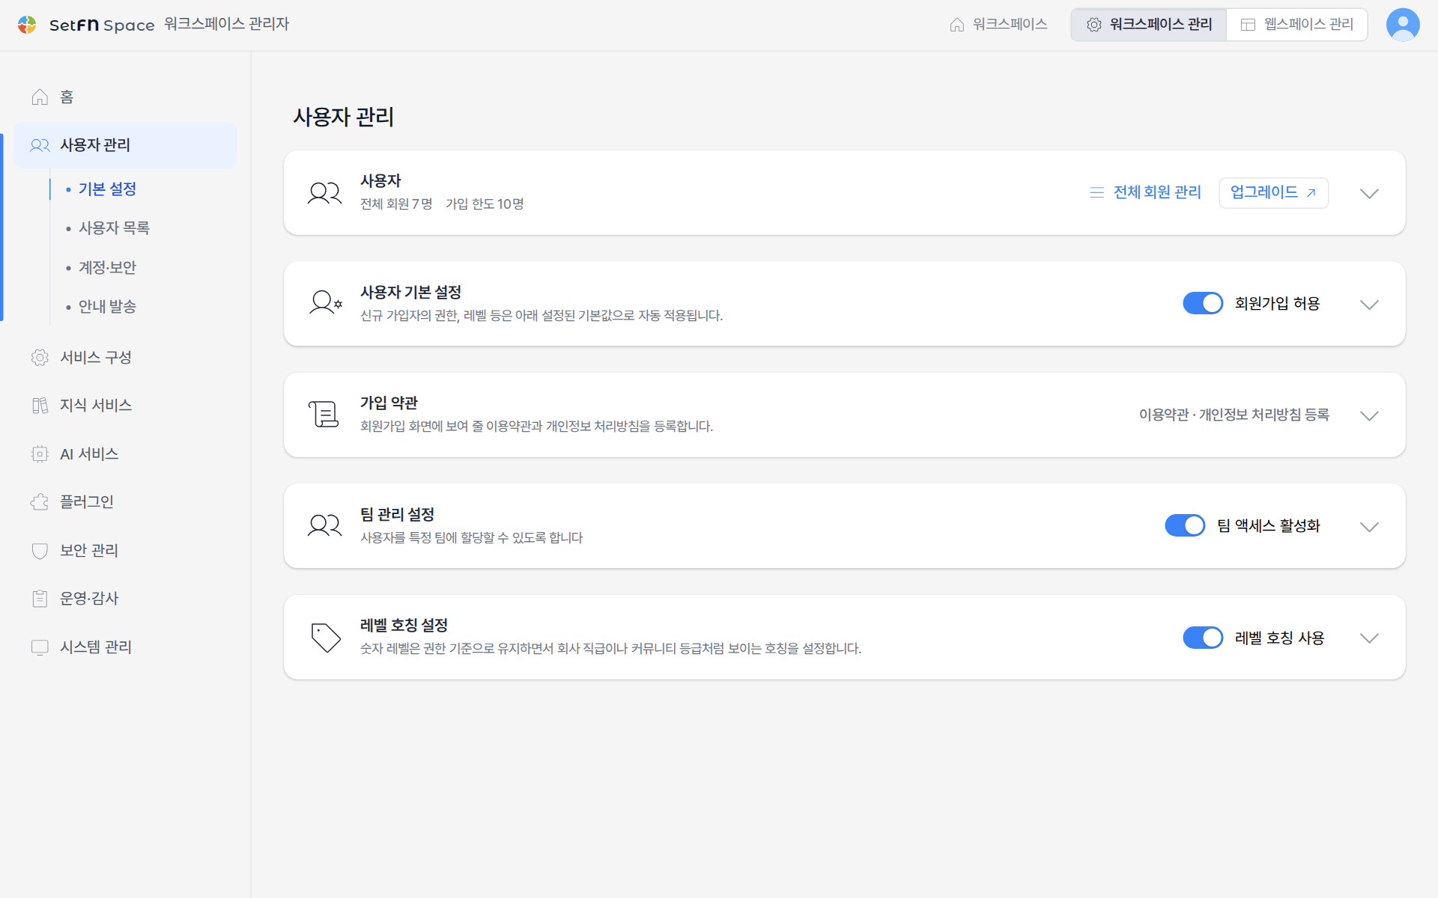Image resolution: width=1438 pixels, height=898 pixels.
Task: Expand the 사용자 card chevron
Action: [1369, 193]
